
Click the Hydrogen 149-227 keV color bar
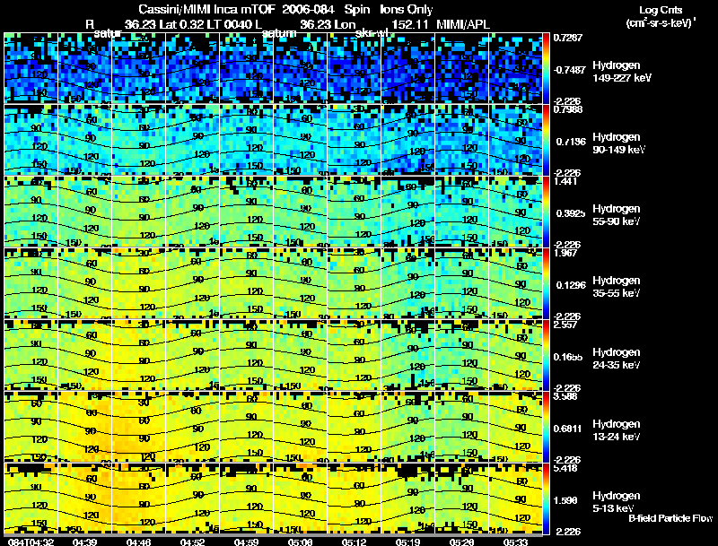(x=547, y=68)
